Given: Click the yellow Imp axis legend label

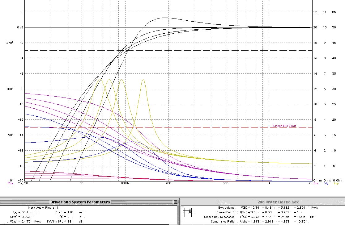Looking at the screenshot, I should (336, 183).
